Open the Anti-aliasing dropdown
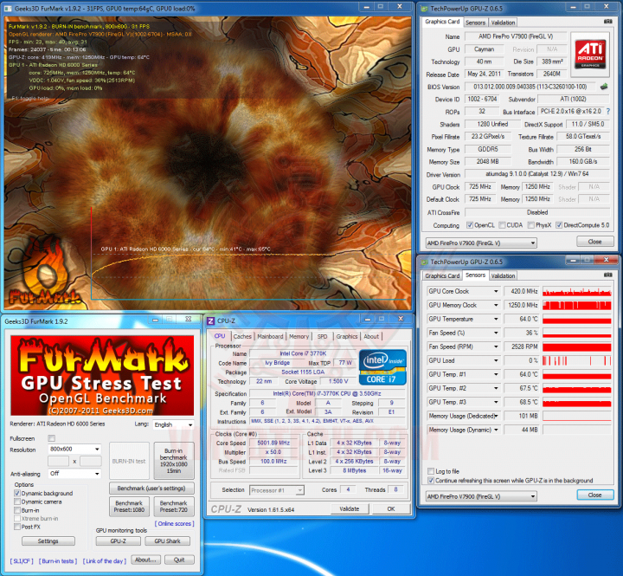 [x=74, y=474]
